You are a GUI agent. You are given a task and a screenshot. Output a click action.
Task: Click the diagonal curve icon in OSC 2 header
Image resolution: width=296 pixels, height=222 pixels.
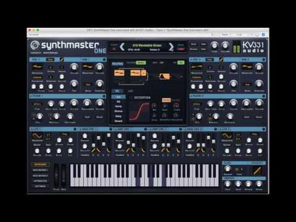pyautogui.click(x=221, y=60)
